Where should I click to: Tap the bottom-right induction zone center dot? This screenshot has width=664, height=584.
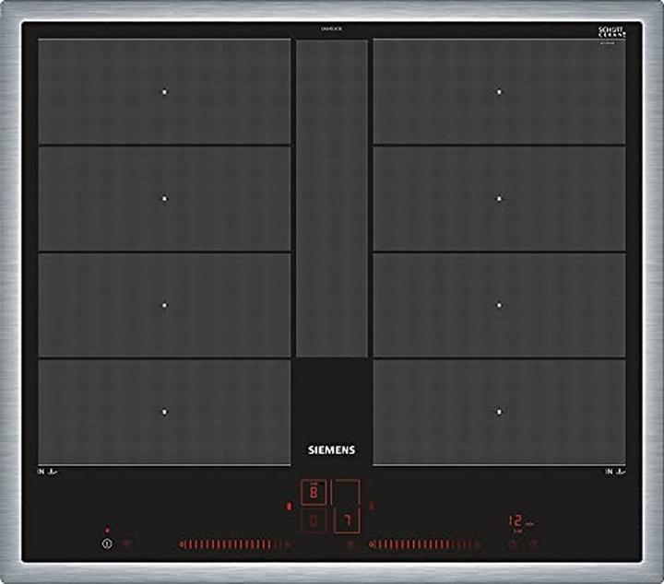coord(499,412)
